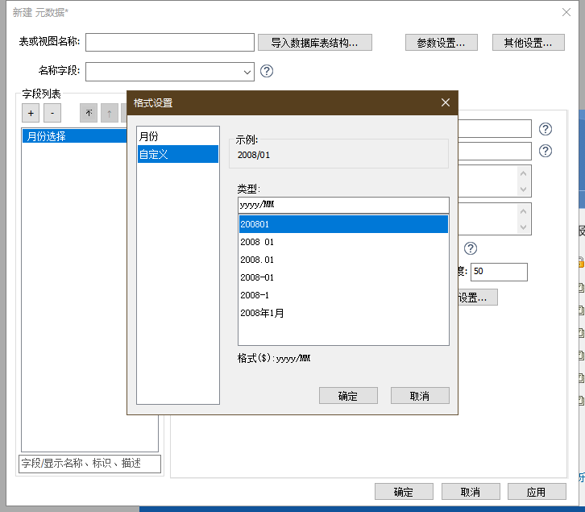Click the 应用 button at the bottom
Screen dimensions: 585x512
tap(536, 492)
